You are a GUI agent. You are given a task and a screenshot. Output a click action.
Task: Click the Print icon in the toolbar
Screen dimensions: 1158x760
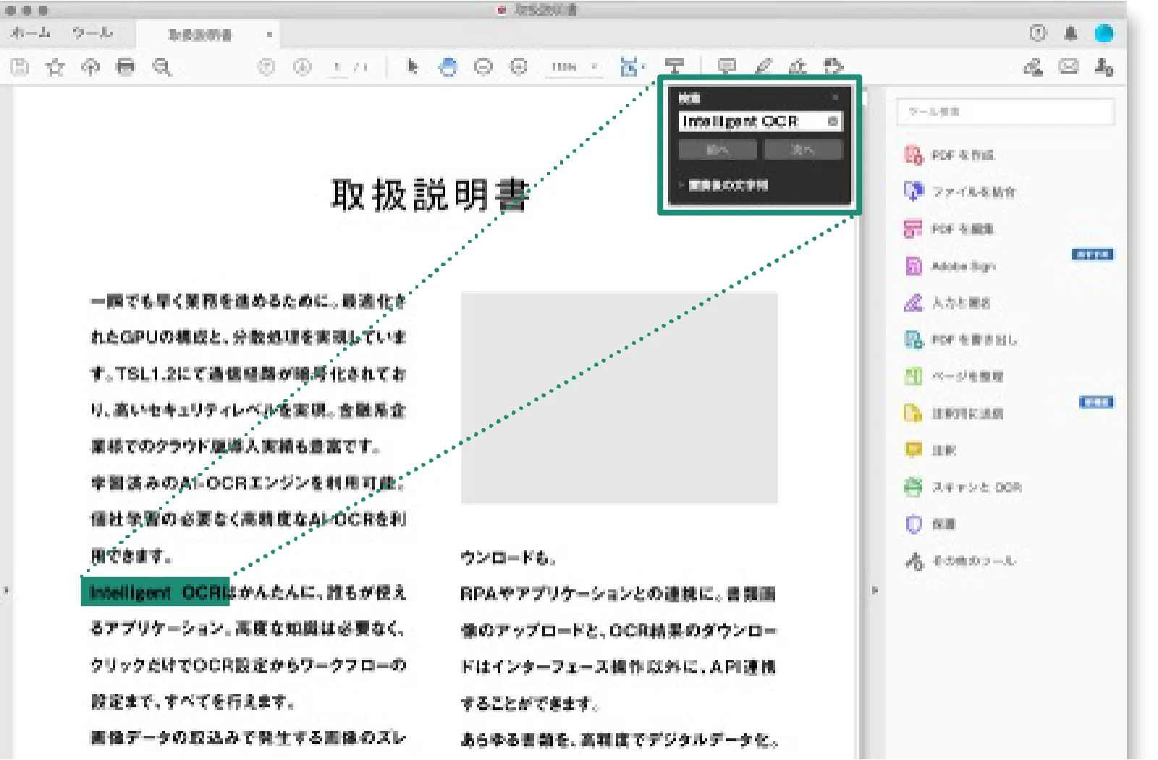tap(126, 67)
